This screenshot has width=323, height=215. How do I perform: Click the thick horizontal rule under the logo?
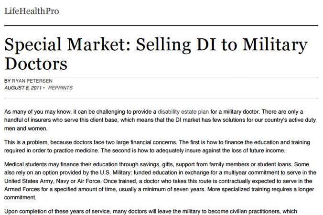[x=161, y=25]
